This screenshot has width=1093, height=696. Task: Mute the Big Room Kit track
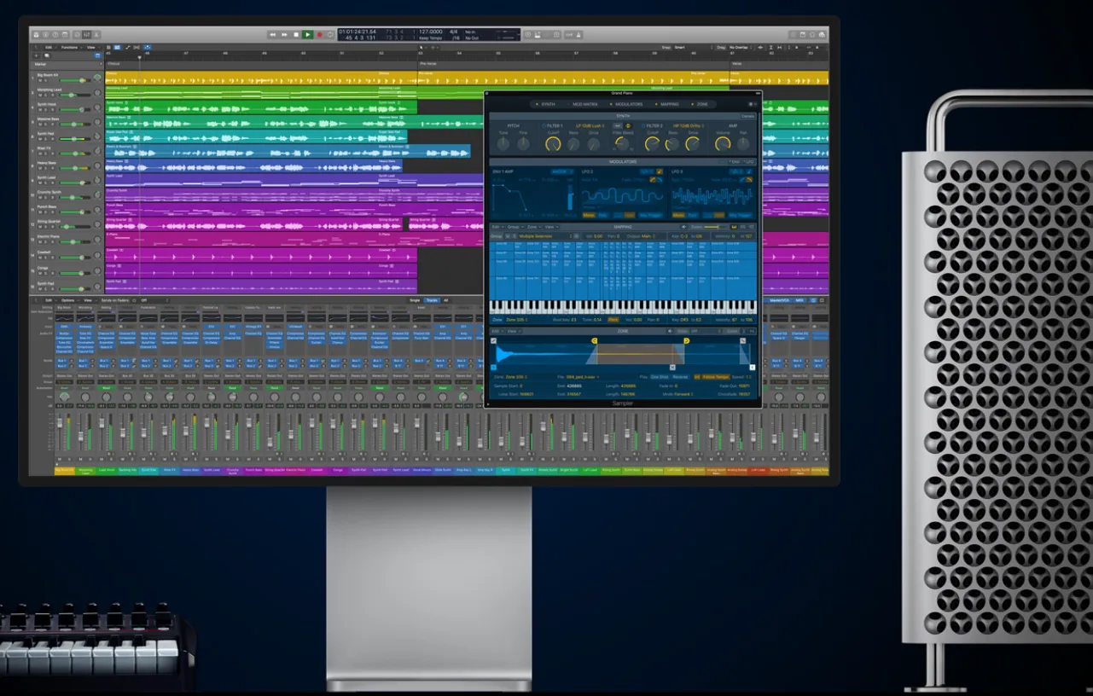(40, 80)
